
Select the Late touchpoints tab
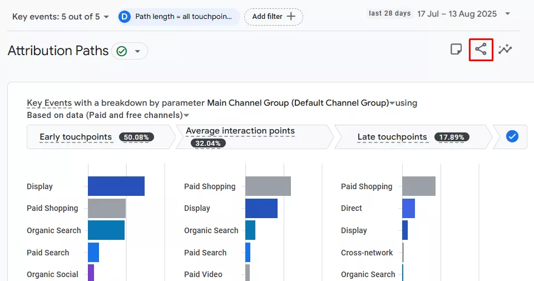tap(412, 137)
